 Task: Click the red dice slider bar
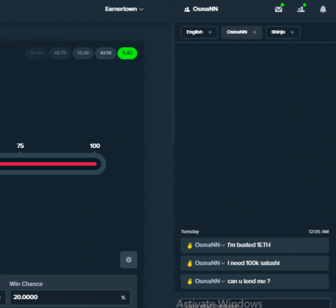tap(48, 164)
